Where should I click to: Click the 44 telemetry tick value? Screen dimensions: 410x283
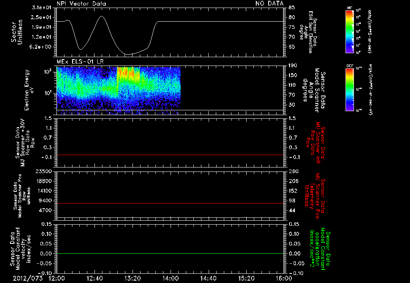pos(291,210)
